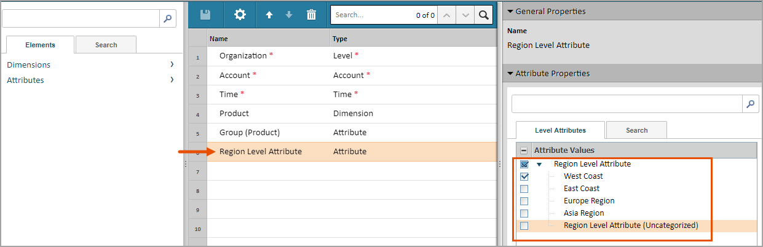
Task: Check Region Level Attribute (Uncategorized) checkbox
Action: 524,225
